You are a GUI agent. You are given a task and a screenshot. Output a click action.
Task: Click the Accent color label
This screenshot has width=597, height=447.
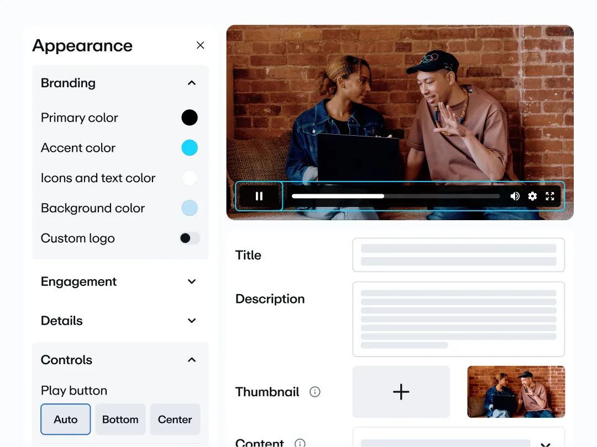78,147
